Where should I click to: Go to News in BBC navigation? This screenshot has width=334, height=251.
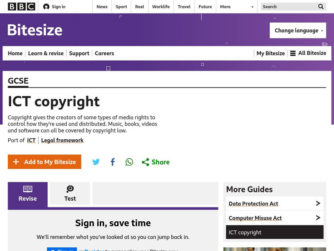[x=102, y=7]
